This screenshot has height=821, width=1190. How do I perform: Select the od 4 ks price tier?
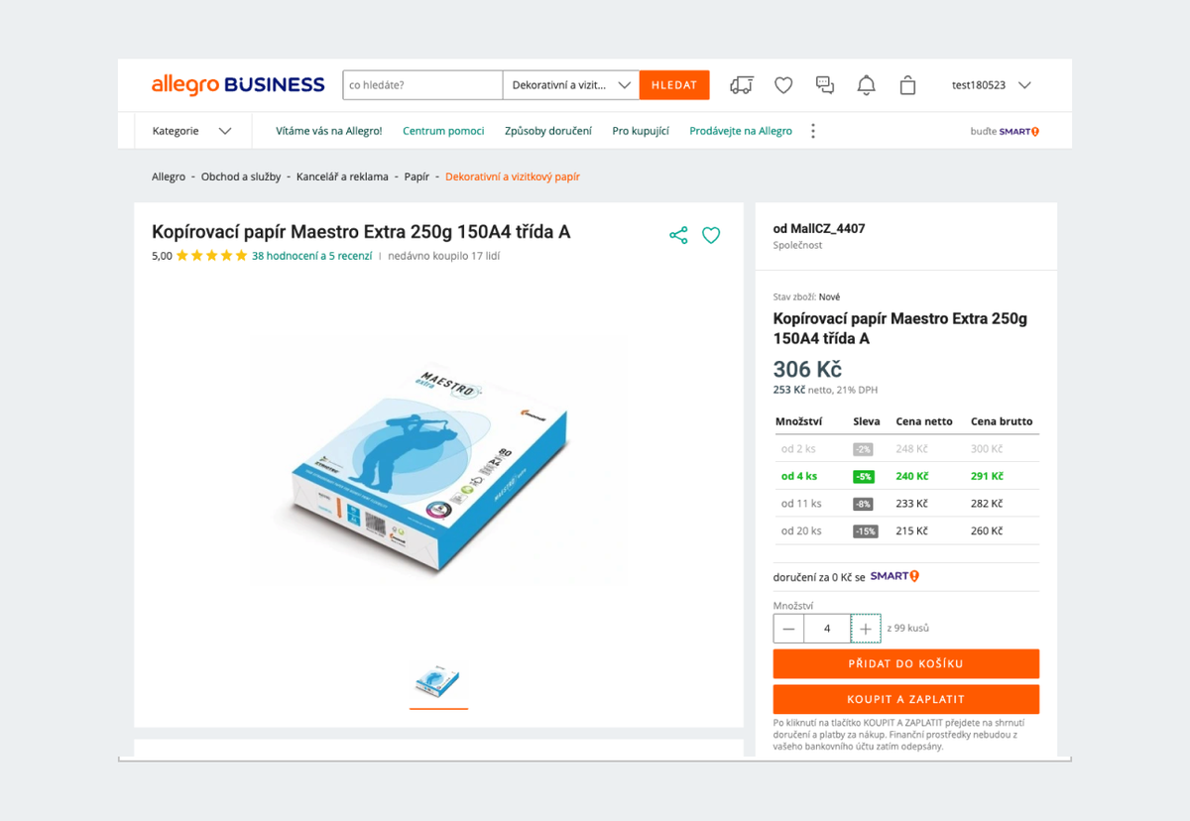906,476
